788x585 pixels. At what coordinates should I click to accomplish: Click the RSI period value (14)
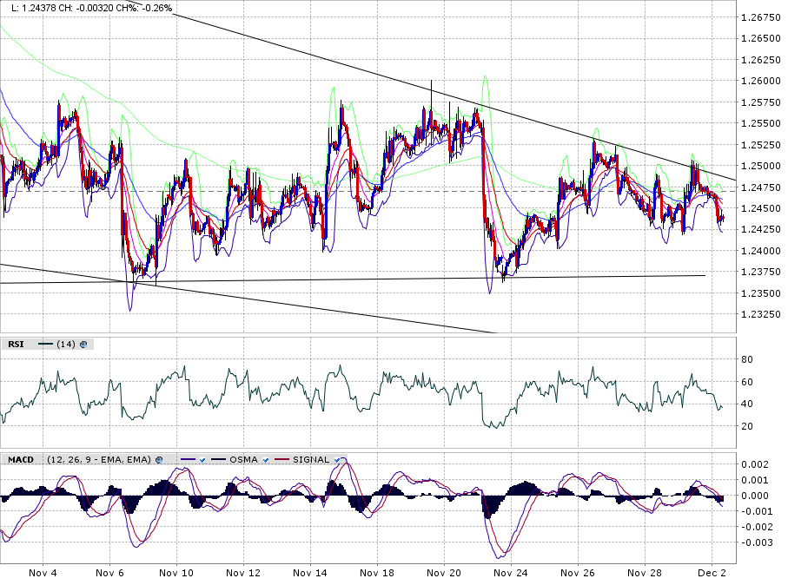[66, 345]
